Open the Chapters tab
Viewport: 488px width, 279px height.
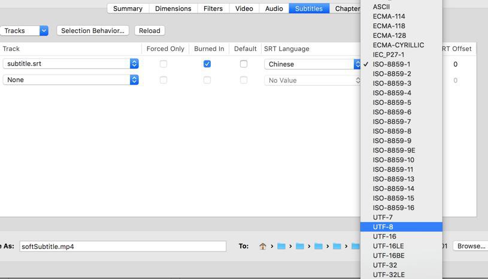[345, 8]
